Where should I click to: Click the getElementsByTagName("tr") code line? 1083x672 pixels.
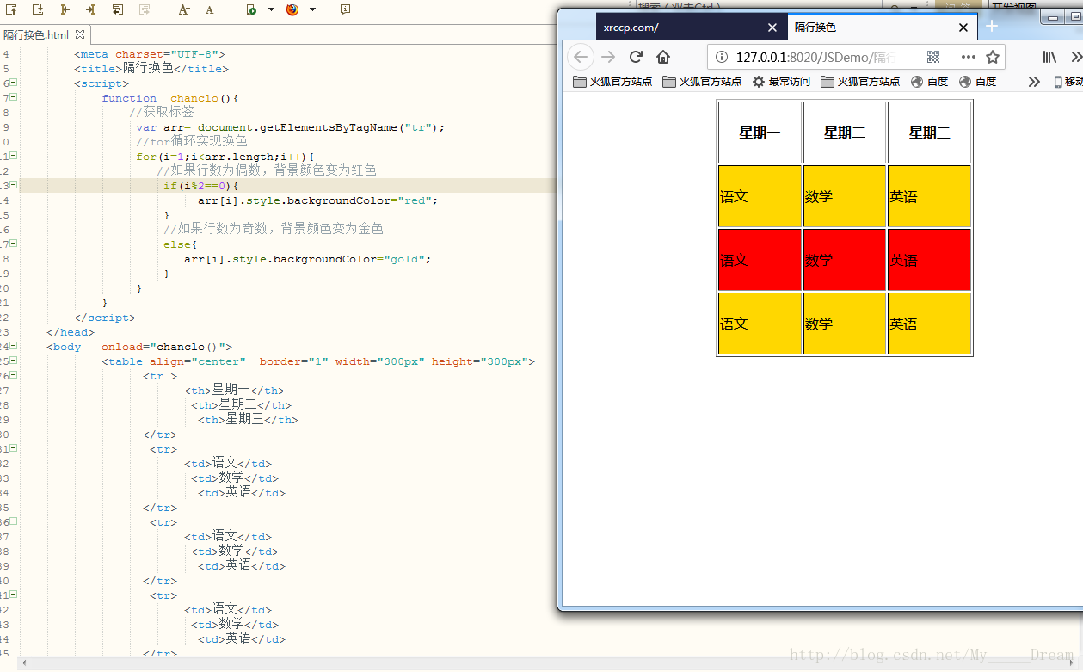[291, 127]
